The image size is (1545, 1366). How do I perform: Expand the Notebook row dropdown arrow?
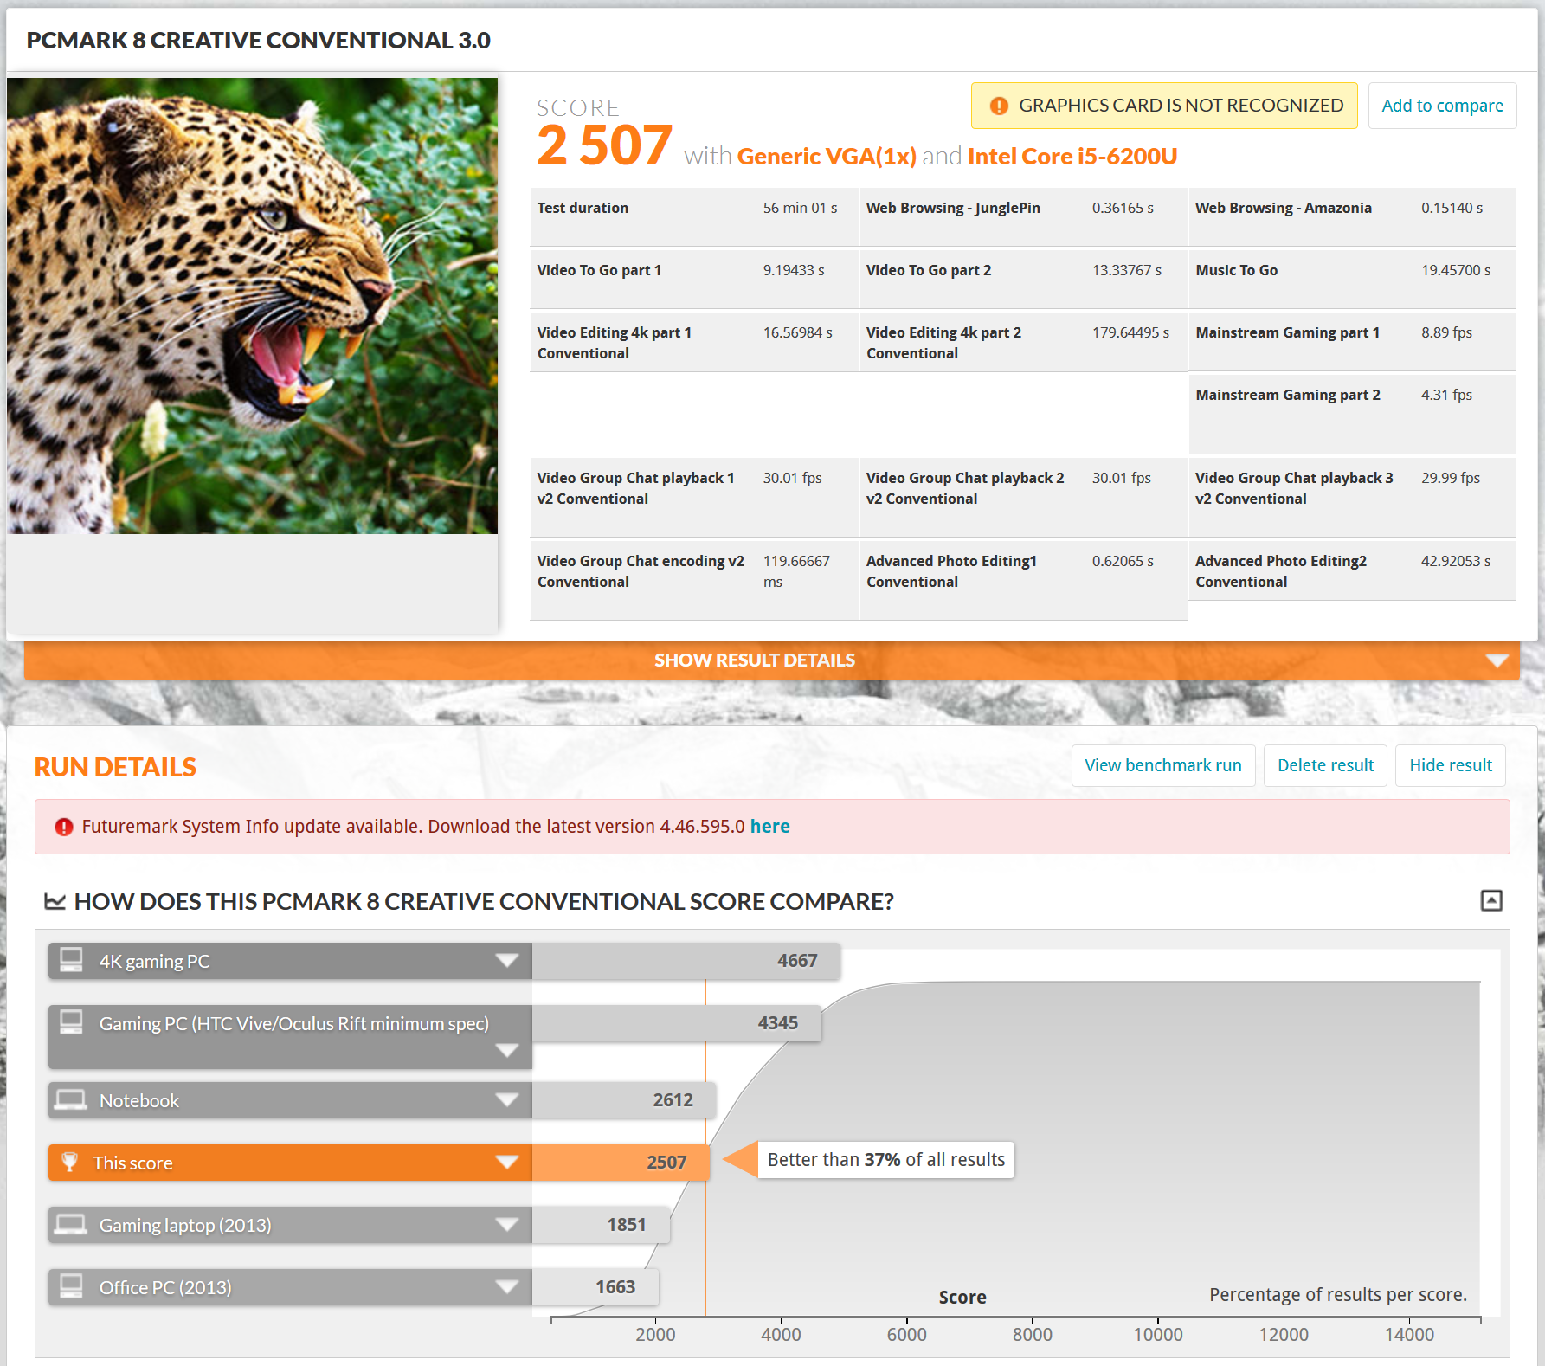point(506,1100)
